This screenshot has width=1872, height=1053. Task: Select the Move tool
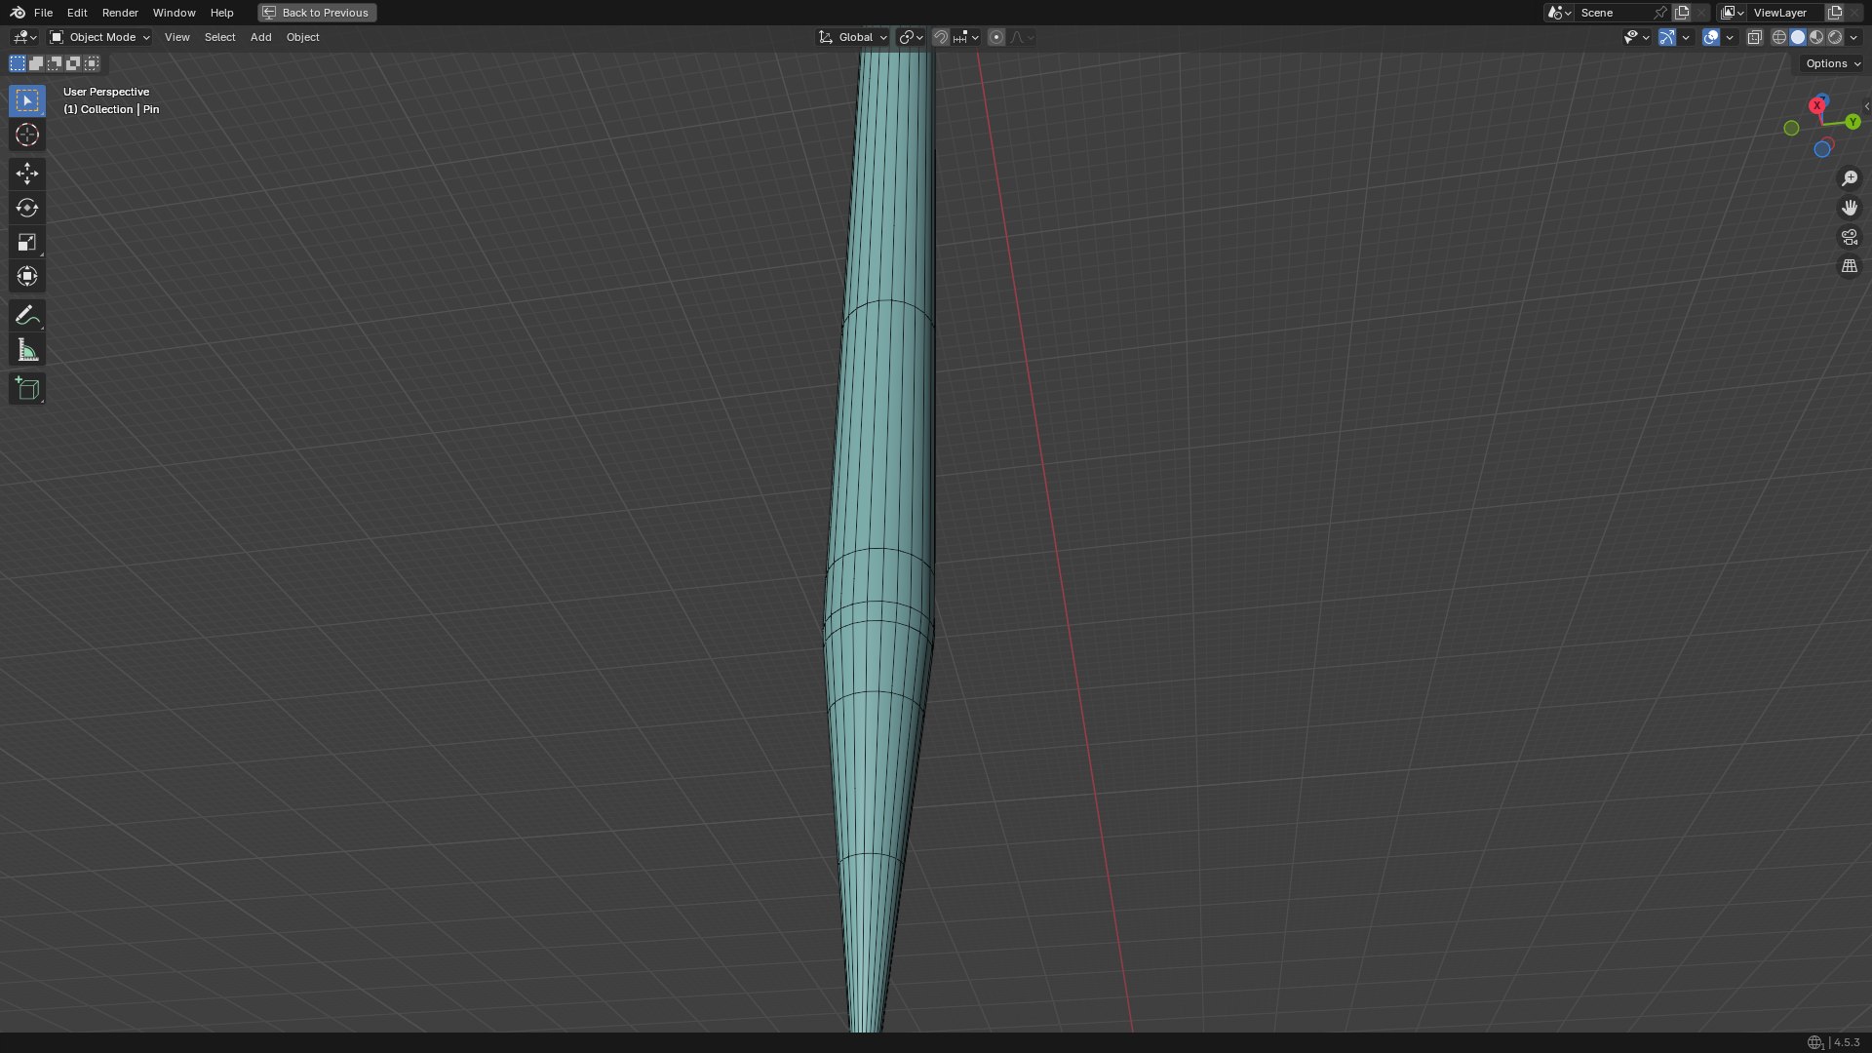click(27, 174)
